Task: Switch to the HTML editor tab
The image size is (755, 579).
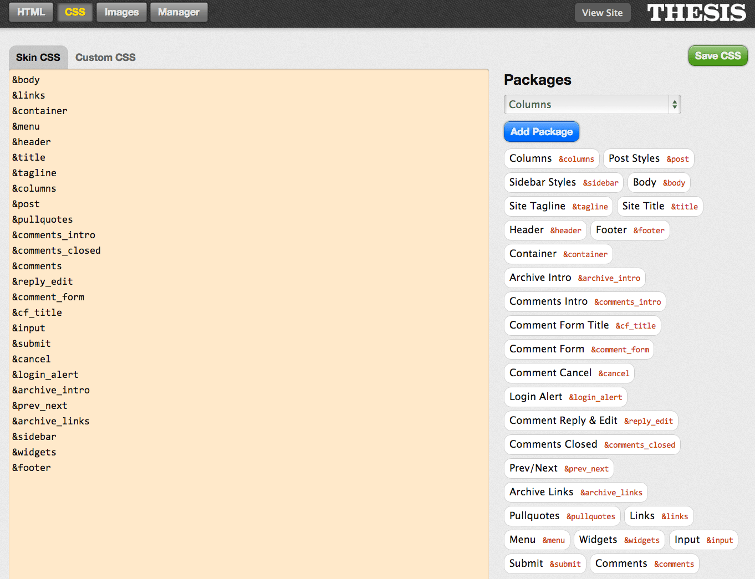Action: tap(31, 12)
